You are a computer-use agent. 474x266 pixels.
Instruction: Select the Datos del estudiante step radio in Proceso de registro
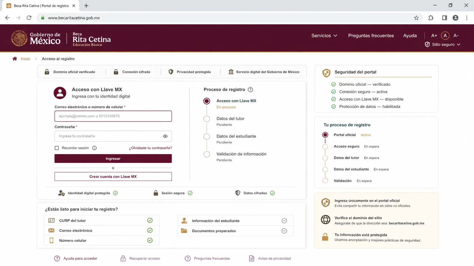tap(207, 137)
